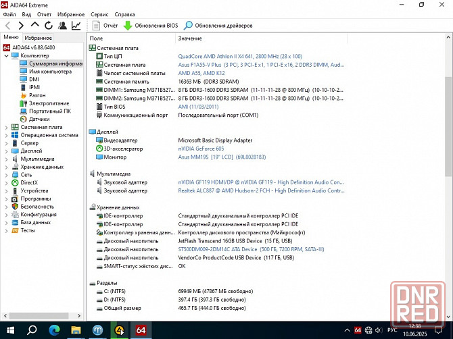Image resolution: width=453 pixels, height=339 pixels.
Task: Show hidden tray icons chevron
Action: (x=348, y=330)
